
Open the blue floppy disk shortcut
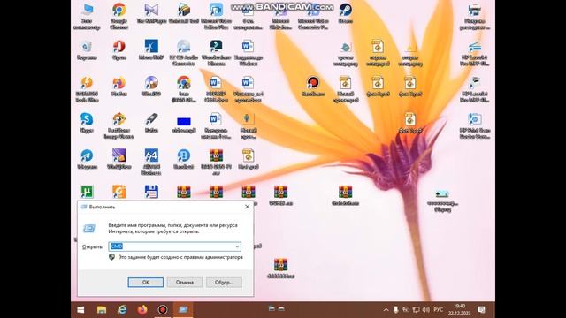(x=151, y=192)
